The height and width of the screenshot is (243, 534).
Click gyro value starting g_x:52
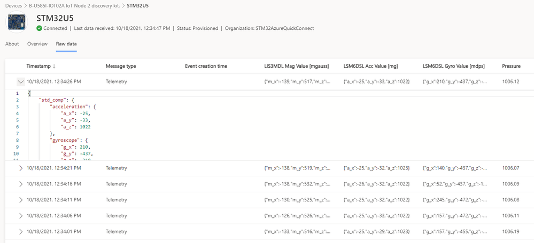point(456,184)
